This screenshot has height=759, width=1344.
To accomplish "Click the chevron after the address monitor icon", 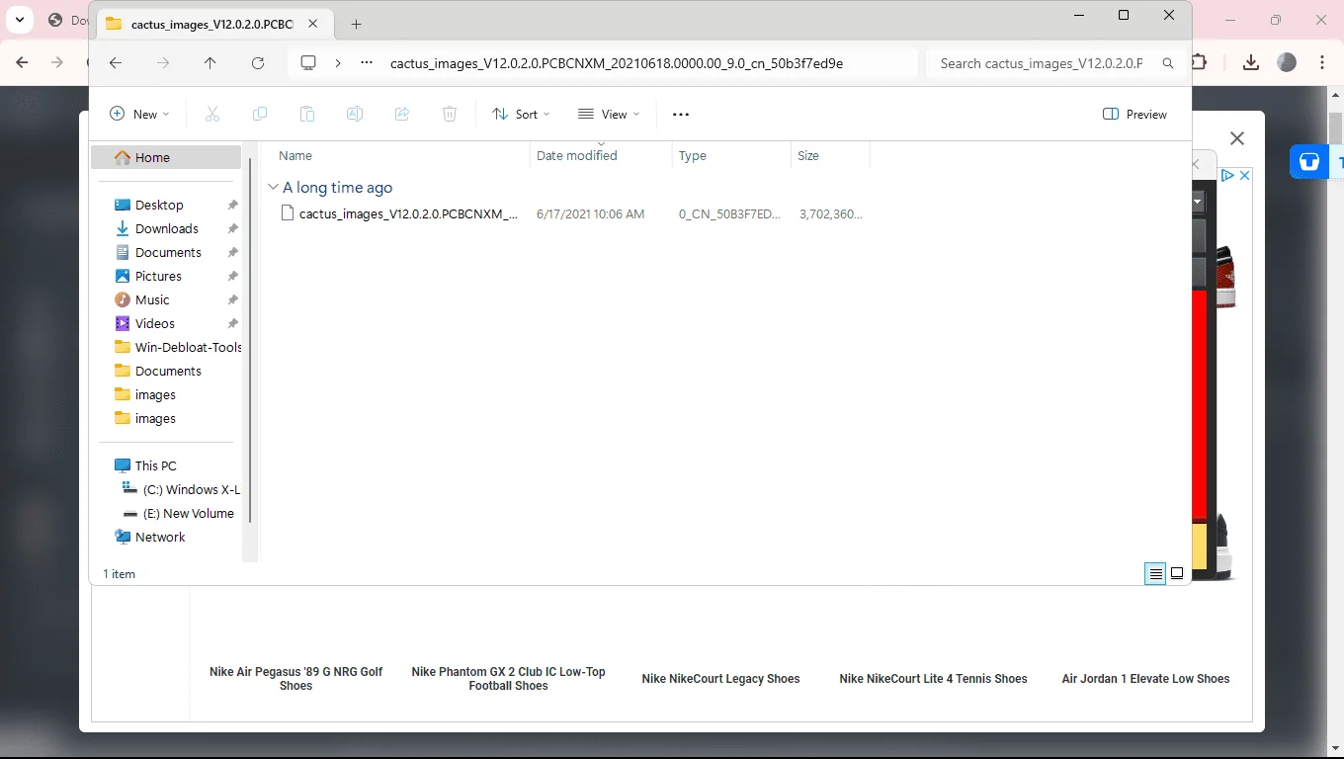I will coord(338,63).
